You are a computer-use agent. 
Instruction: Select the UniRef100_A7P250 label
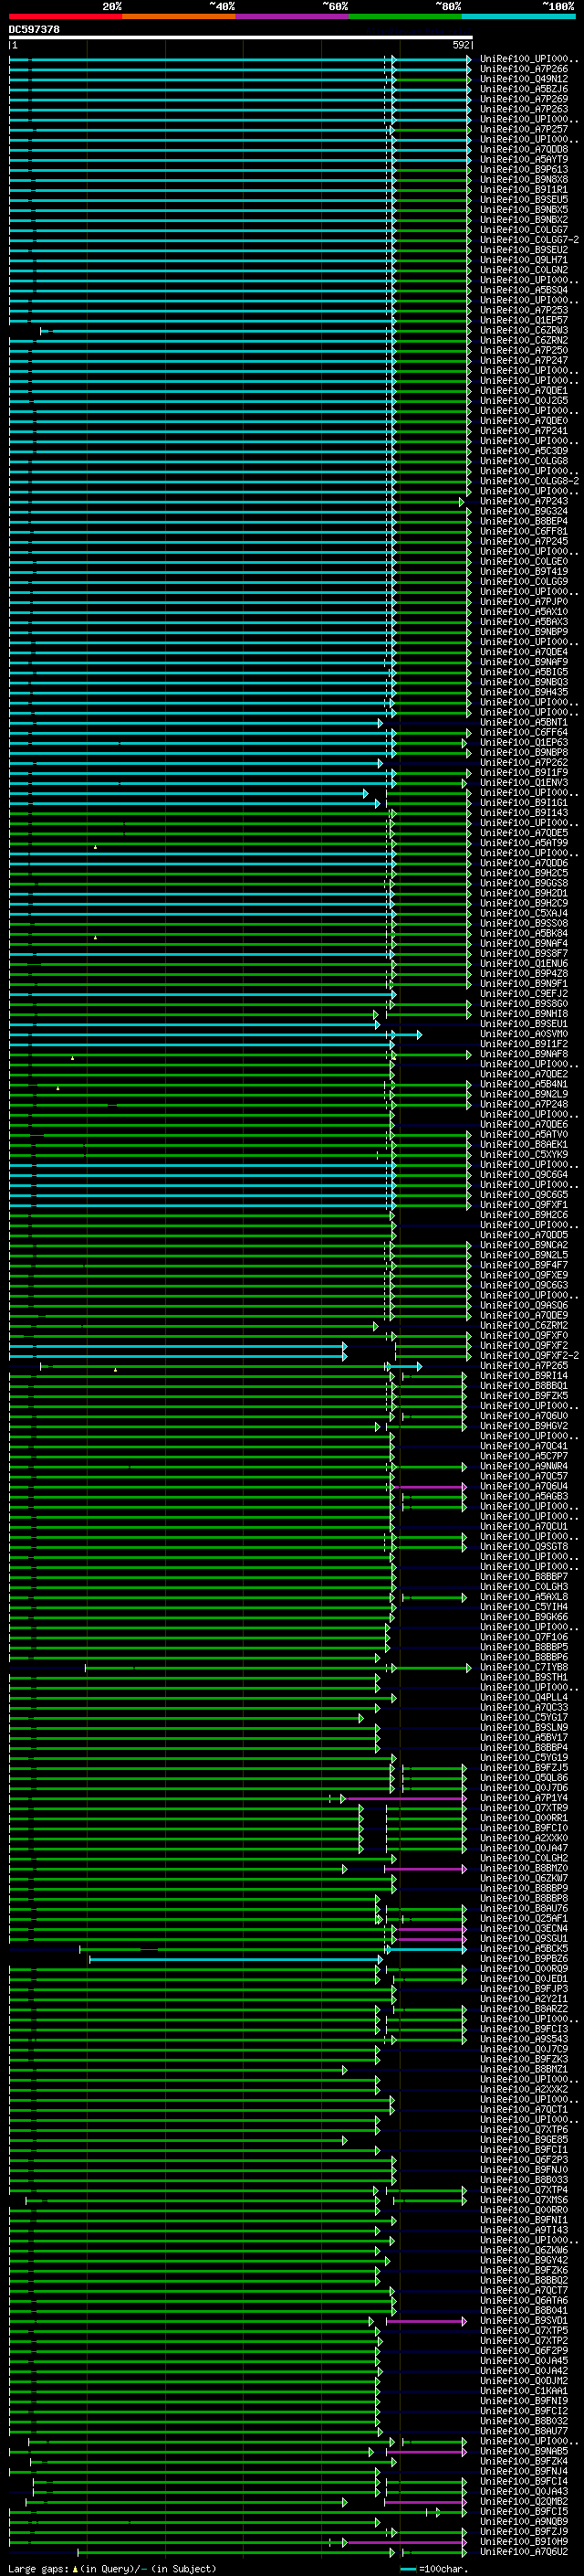click(524, 351)
